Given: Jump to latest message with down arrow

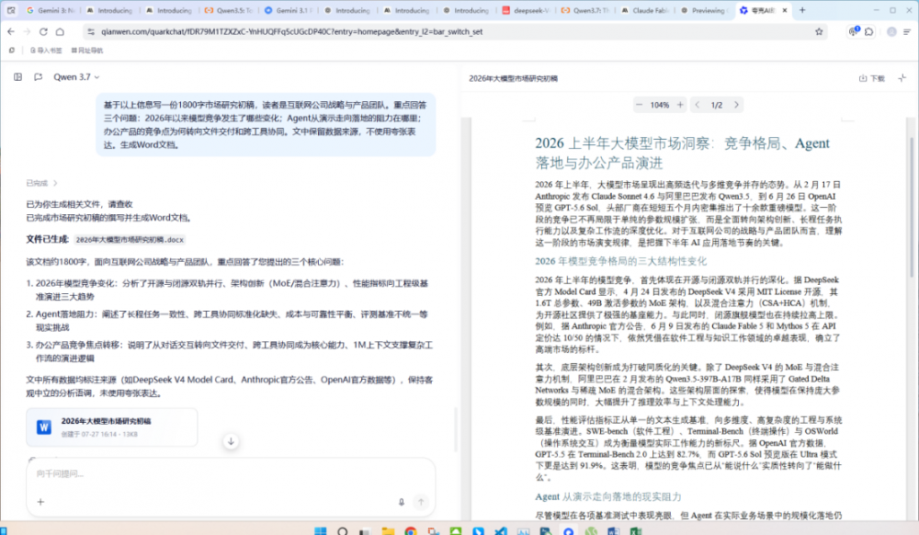Looking at the screenshot, I should (x=231, y=441).
